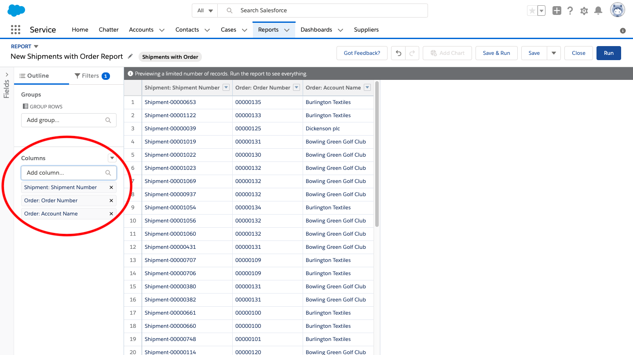Remove the Order: Order Number column
The image size is (633, 355).
coord(111,201)
